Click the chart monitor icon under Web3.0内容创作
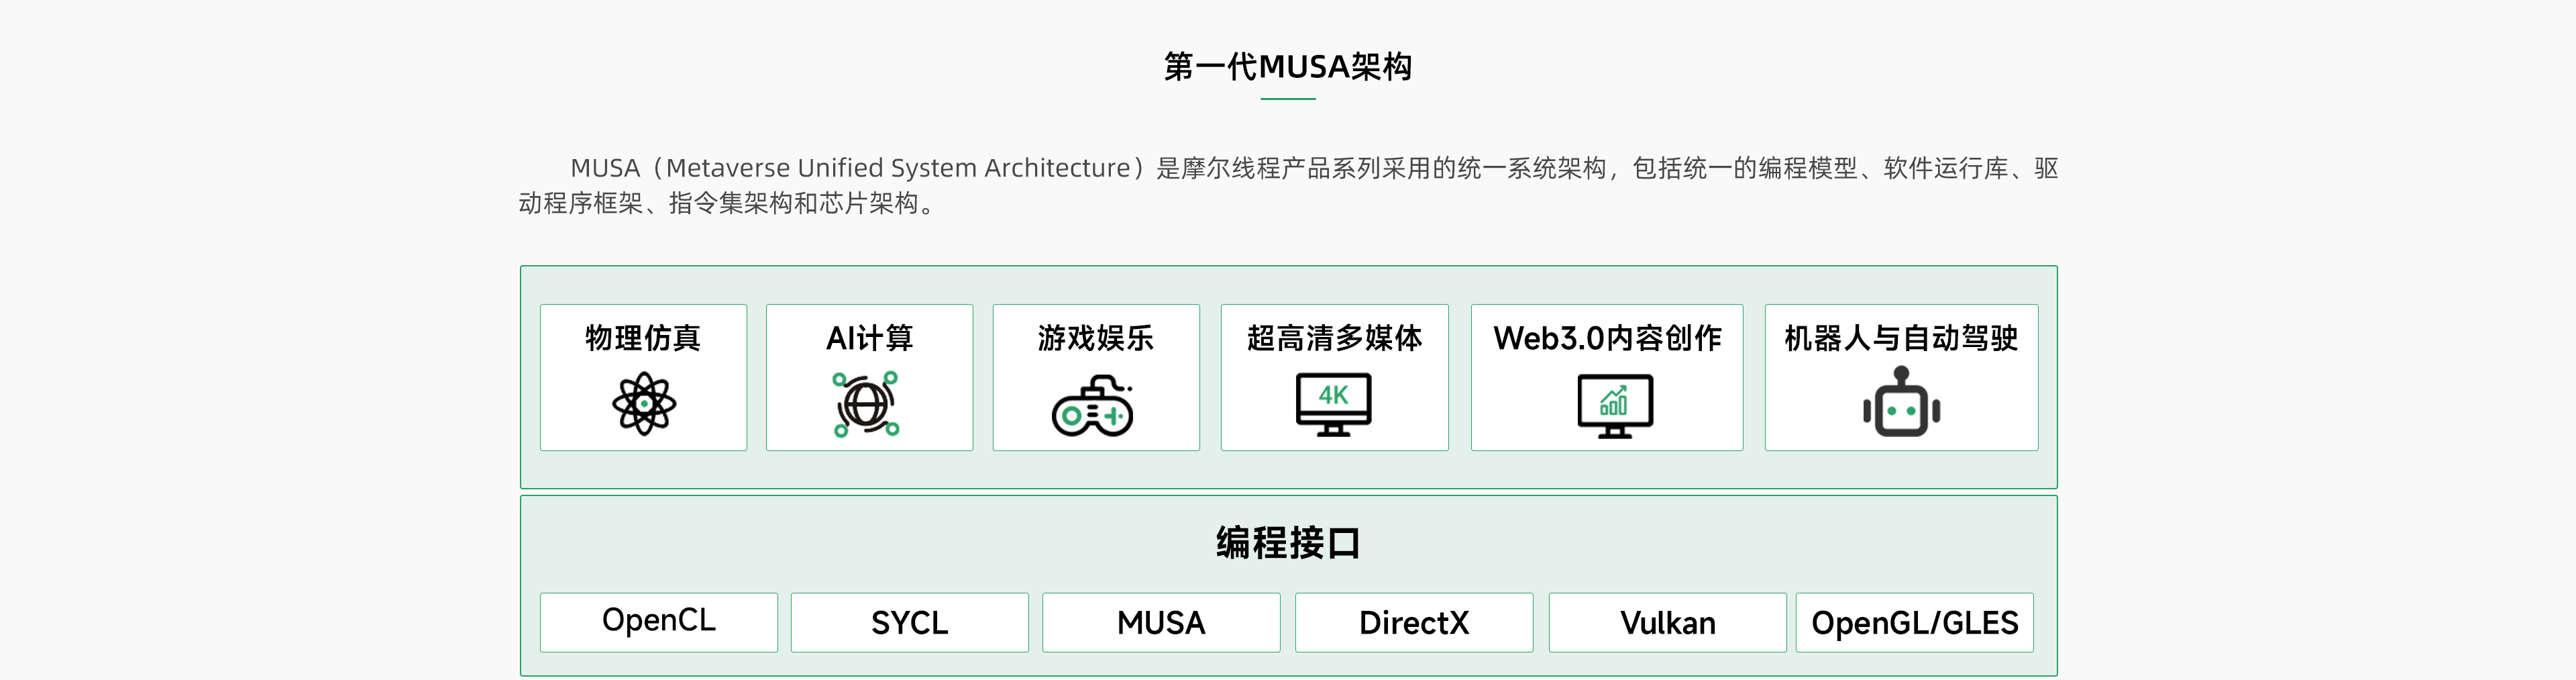 point(1615,406)
